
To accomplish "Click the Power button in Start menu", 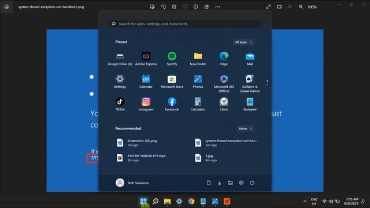I will point(252,183).
